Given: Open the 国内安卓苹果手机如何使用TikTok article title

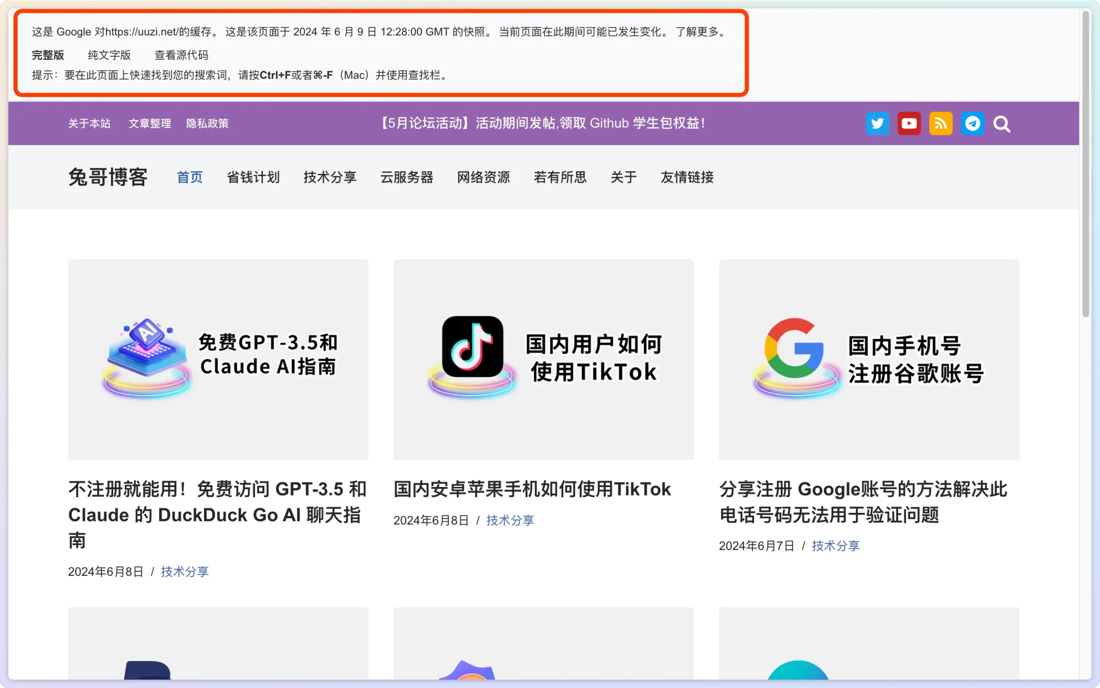Looking at the screenshot, I should [x=532, y=489].
